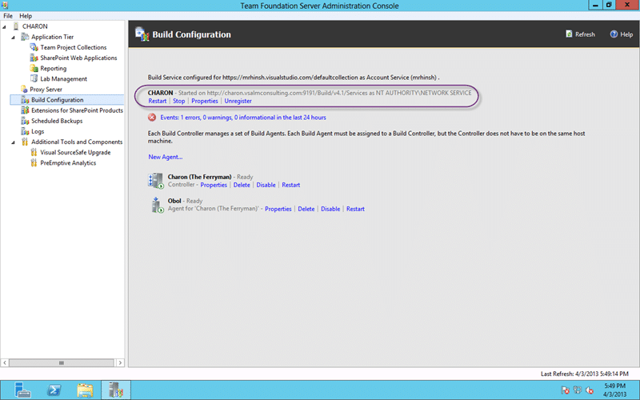
Task: Unregister the CHARON build service
Action: click(238, 102)
